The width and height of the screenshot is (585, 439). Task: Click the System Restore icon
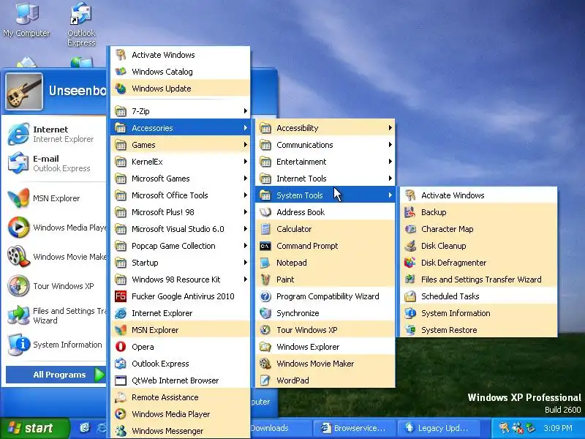click(410, 330)
